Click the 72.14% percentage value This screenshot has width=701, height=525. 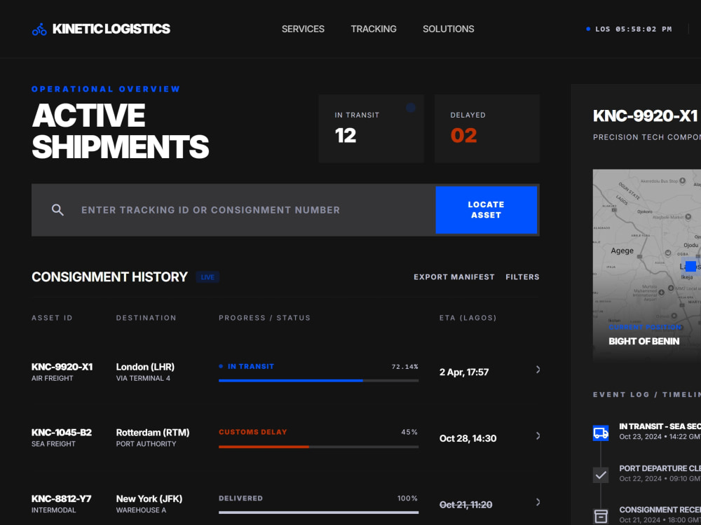pos(404,367)
